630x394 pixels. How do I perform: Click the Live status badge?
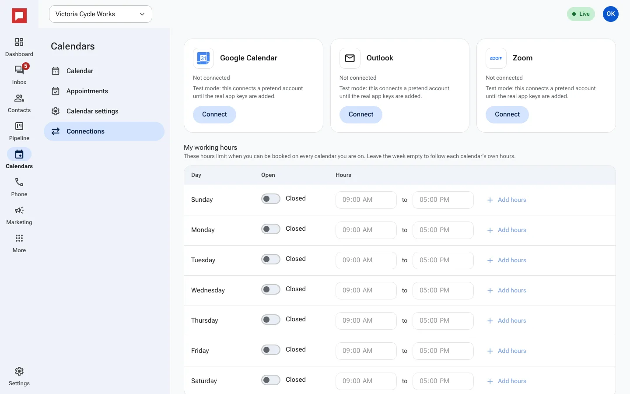click(581, 14)
